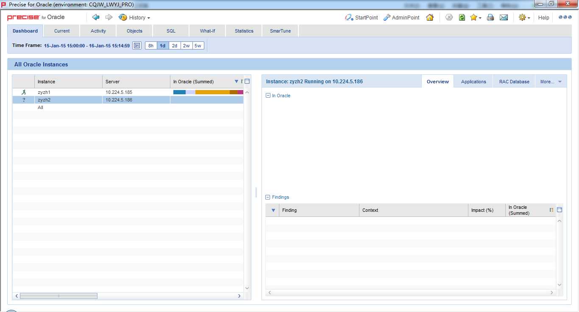Click scroll-right arrow of Findings table
579x312 pixels.
click(551, 293)
